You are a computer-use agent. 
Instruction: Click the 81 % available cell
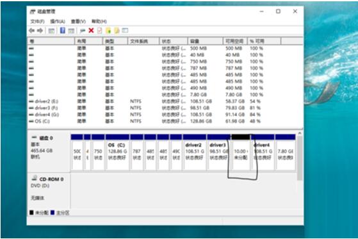tap(255, 108)
